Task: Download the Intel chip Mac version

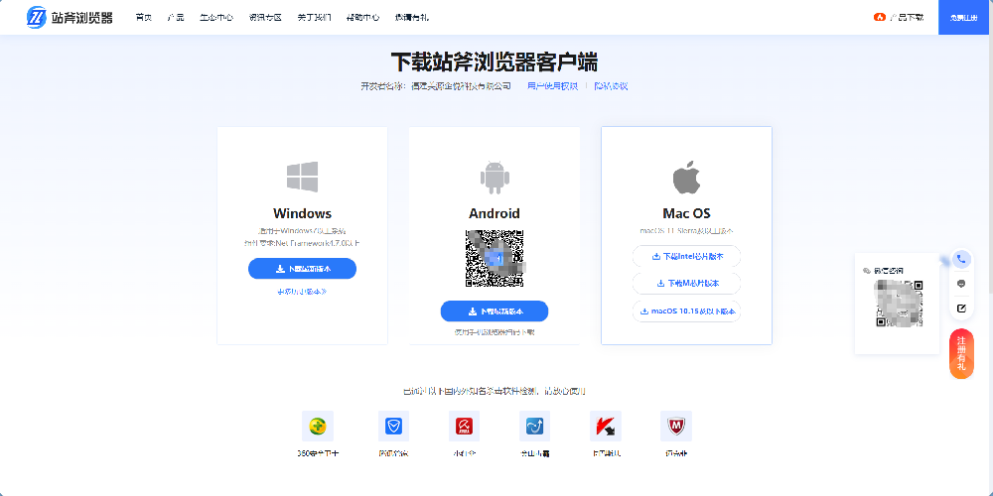Action: pos(686,256)
